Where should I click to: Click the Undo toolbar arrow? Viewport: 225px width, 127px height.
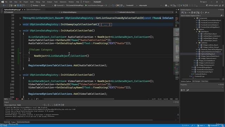[24, 6]
